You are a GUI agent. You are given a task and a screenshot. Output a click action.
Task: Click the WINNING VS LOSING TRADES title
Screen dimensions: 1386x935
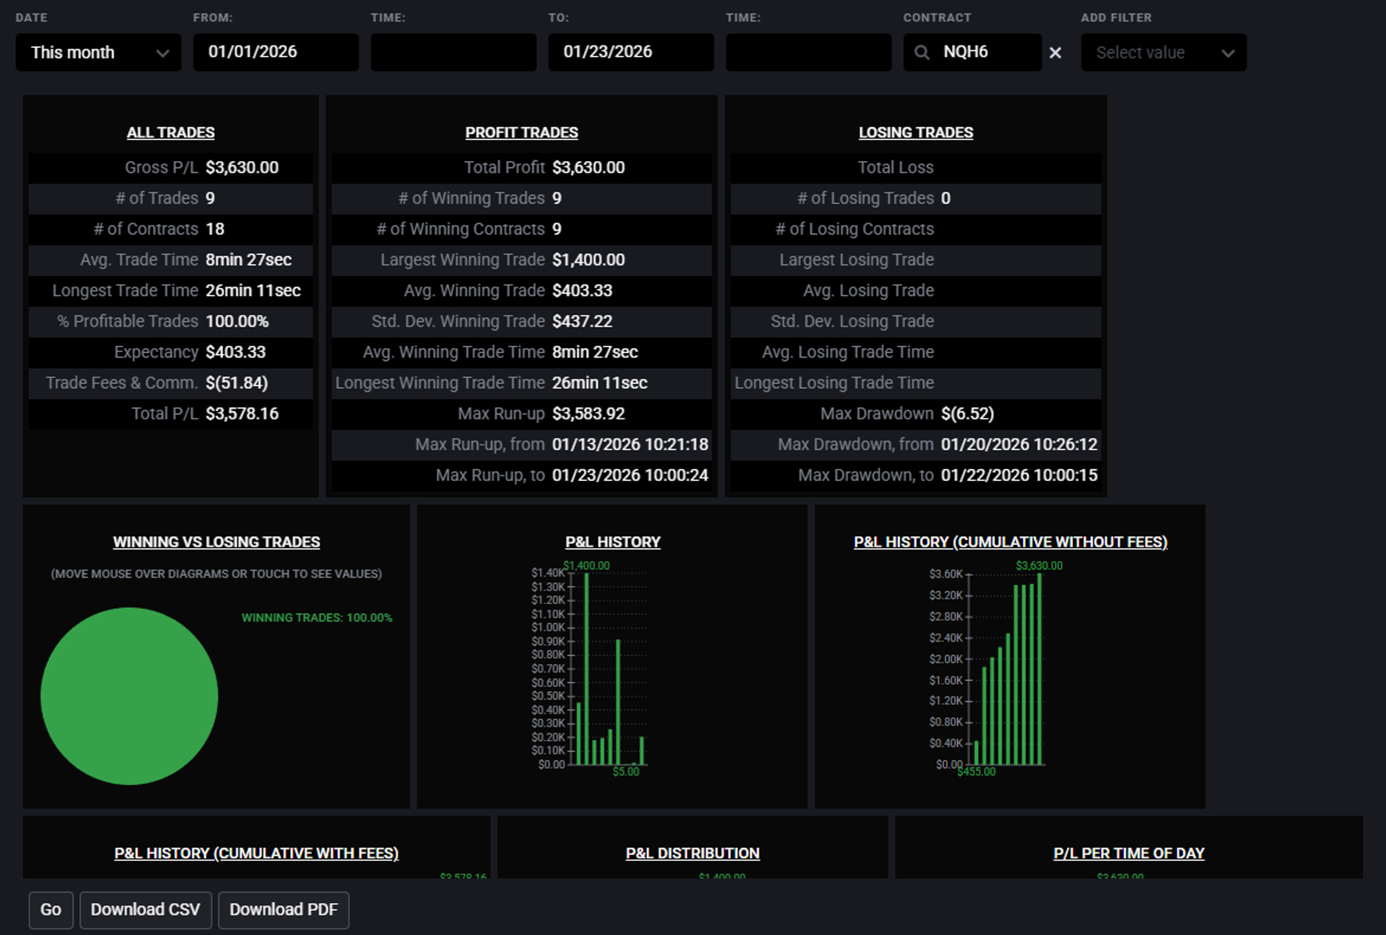coord(216,542)
